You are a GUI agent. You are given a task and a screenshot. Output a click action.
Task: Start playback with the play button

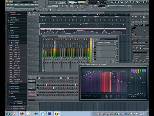(x=53, y=6)
